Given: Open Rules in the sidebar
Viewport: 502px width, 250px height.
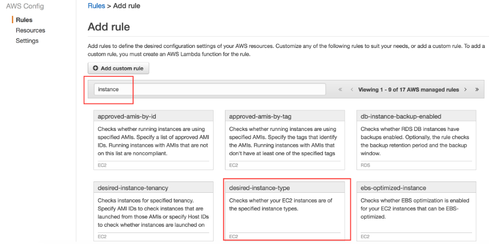Looking at the screenshot, I should (x=24, y=20).
